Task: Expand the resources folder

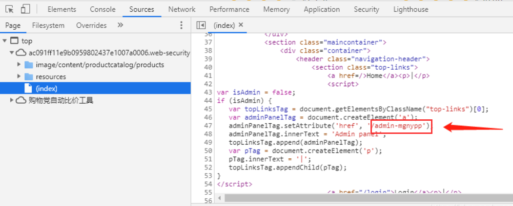Action: tap(19, 76)
